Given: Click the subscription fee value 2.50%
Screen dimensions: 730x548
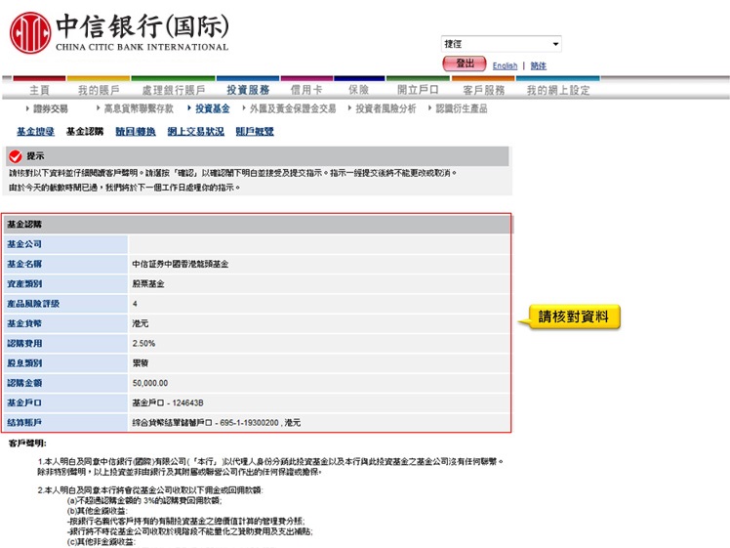Looking at the screenshot, I should tap(143, 344).
